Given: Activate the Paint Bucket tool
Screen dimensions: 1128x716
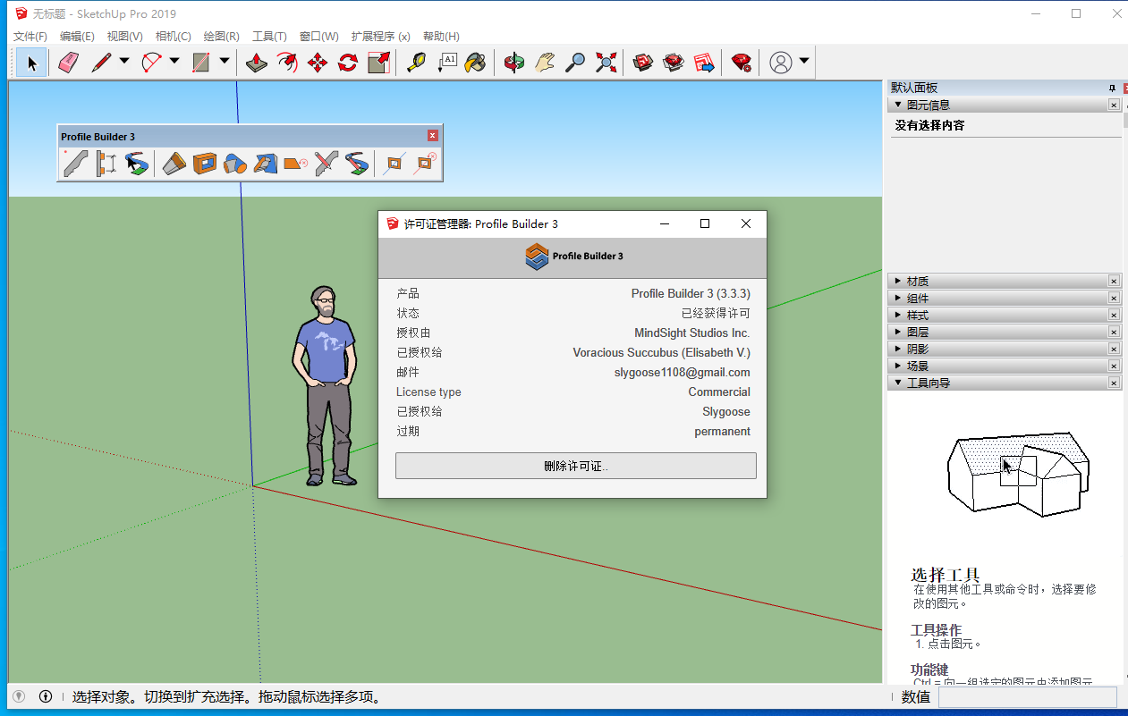Looking at the screenshot, I should (x=477, y=63).
